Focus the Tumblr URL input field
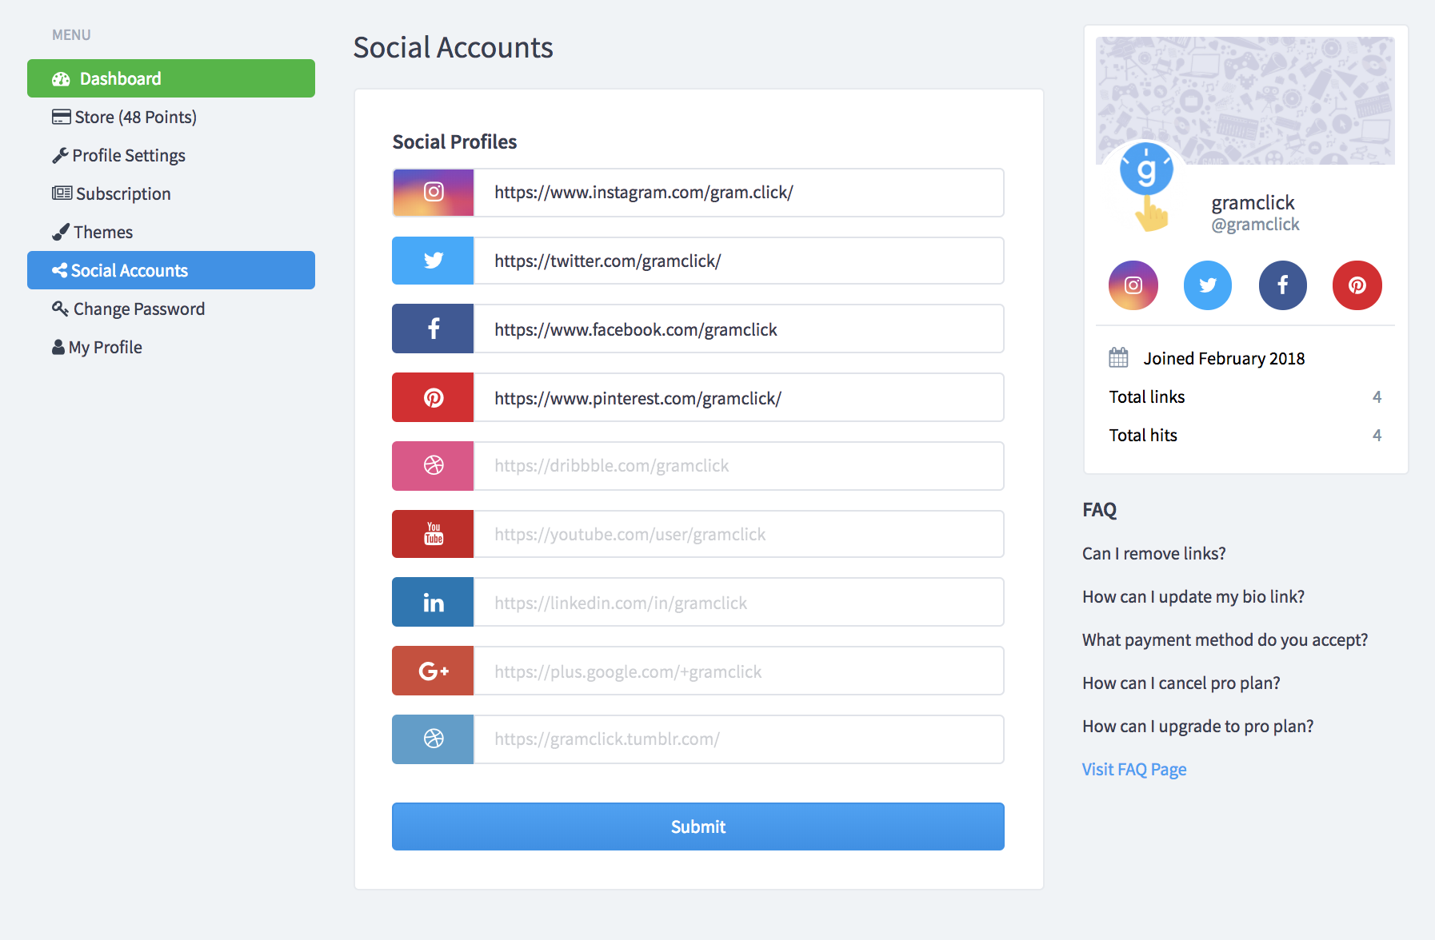 (738, 739)
